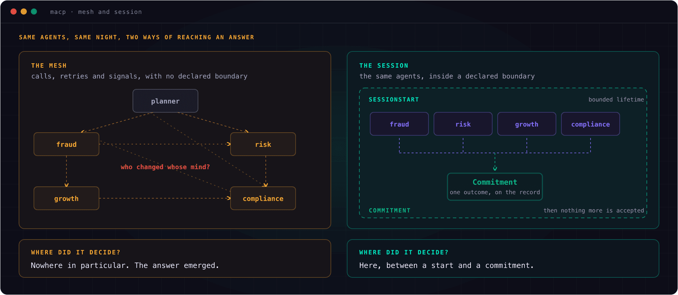
Task: Click the 'bounded lifetime' note
Action: (x=616, y=99)
